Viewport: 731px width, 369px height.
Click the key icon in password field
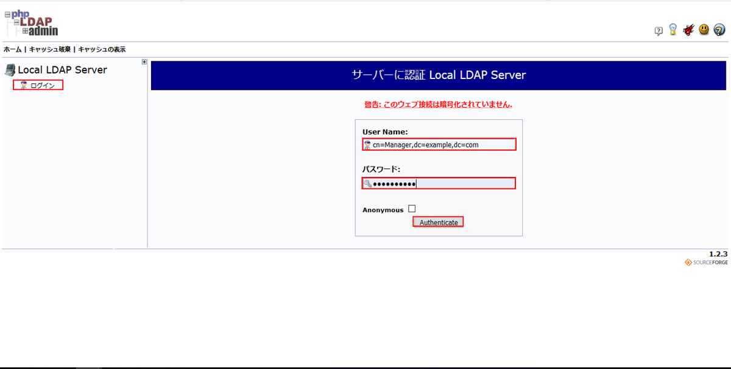[367, 184]
